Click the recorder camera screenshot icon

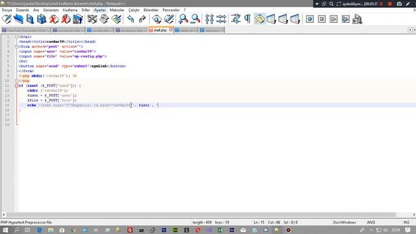399,4
